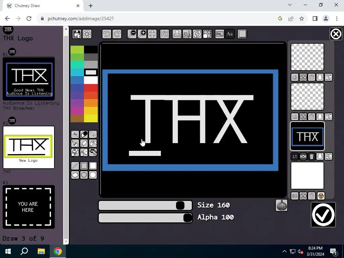344x258 pixels.
Task: Click the radiation symbol on BG layer
Action: [321, 196]
